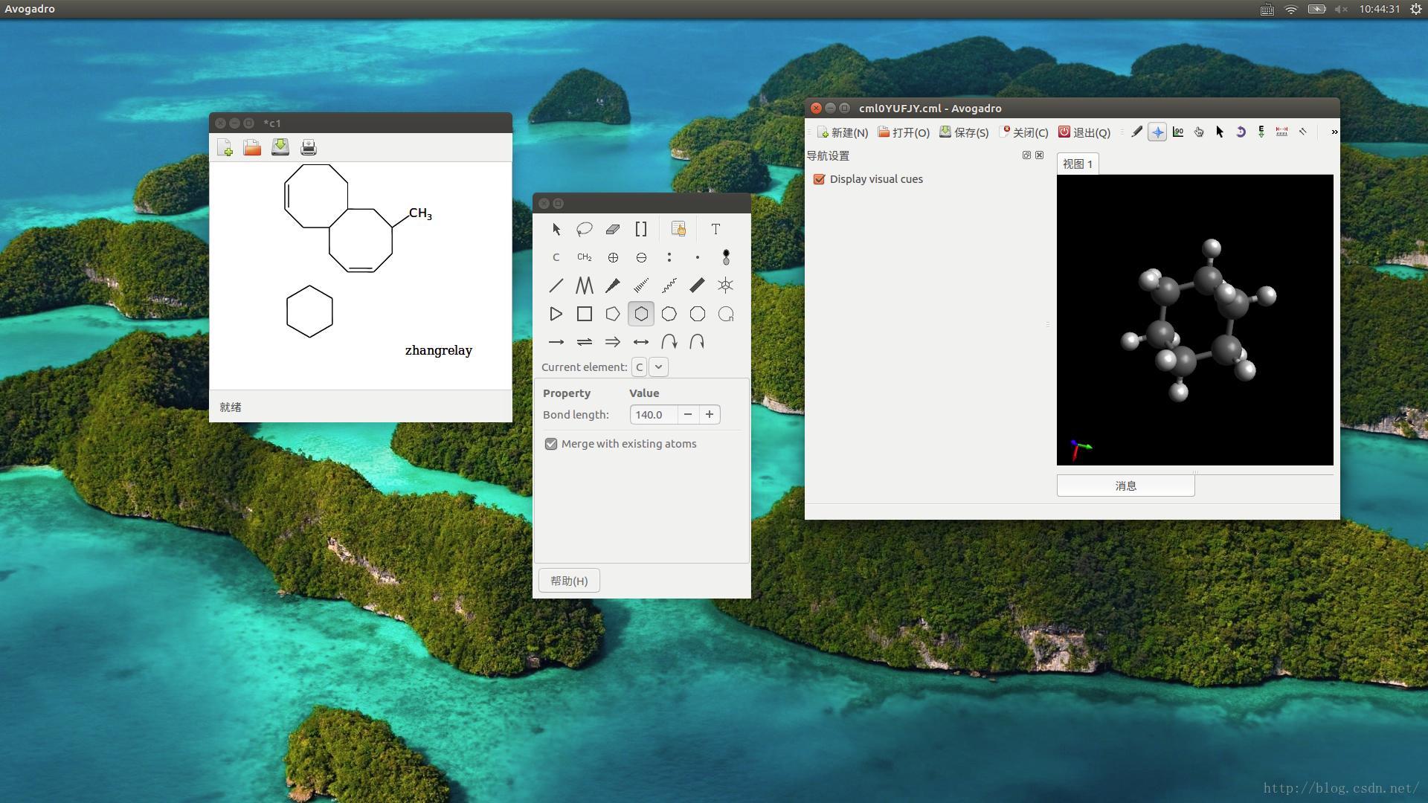Expand the Avogadro toolbar overflow chevron
This screenshot has height=803, width=1428.
[x=1334, y=132]
